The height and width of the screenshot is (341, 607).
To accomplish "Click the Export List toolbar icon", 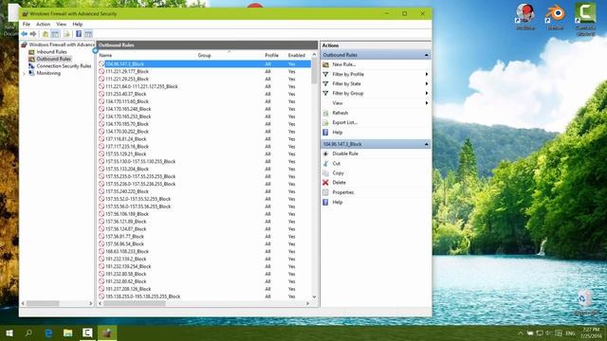I will [x=66, y=34].
